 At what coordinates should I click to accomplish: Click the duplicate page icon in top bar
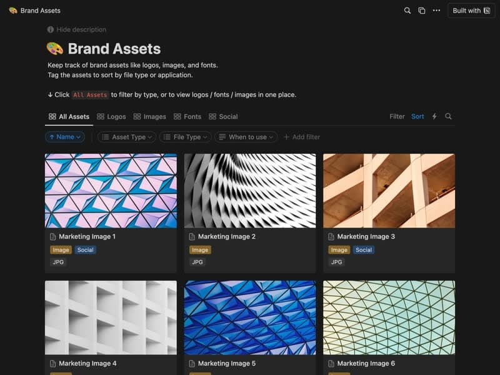tap(421, 11)
